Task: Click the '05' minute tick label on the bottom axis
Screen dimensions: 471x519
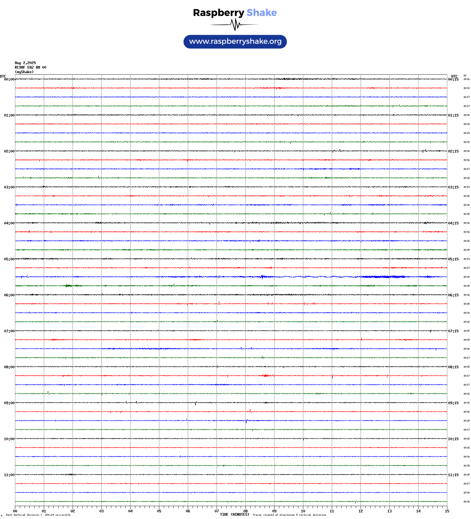Action: click(159, 511)
